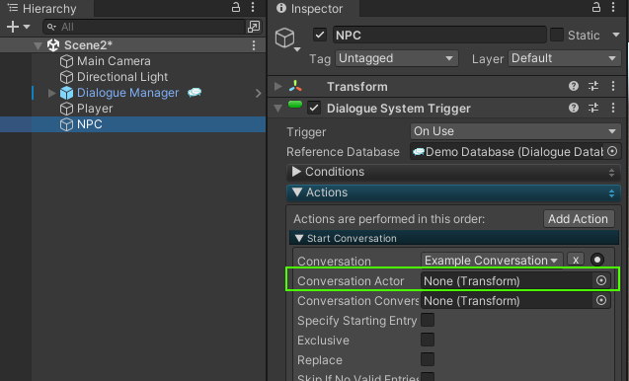Open object picker for Conversation Conversant
This screenshot has height=381, width=629.
pyautogui.click(x=601, y=300)
